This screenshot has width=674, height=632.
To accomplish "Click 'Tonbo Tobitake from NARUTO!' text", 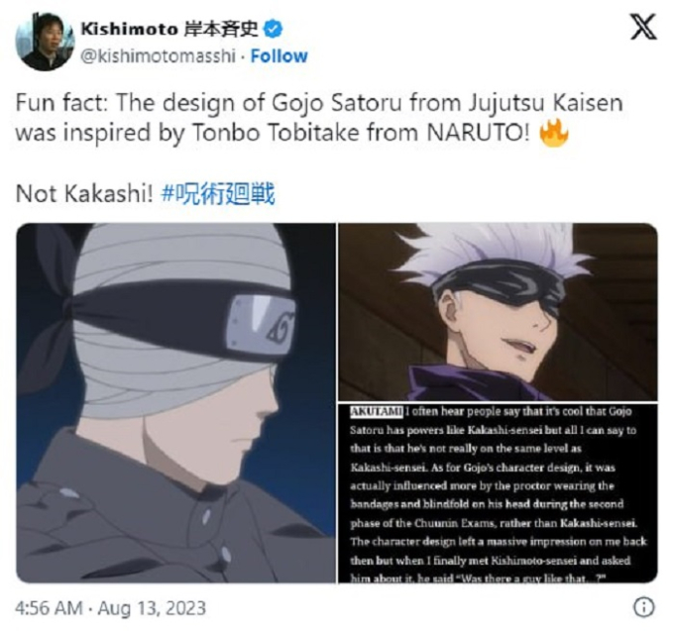I will [360, 133].
